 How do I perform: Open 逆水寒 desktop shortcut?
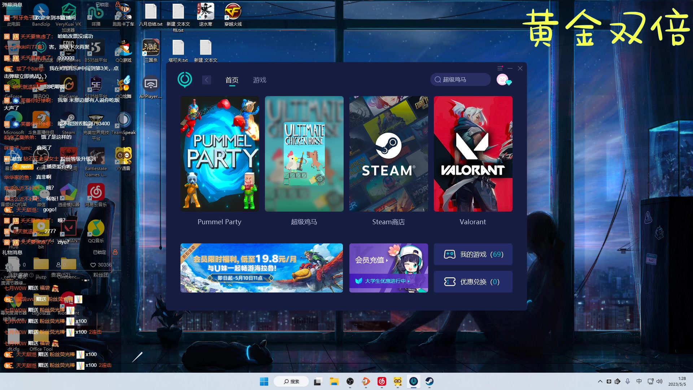point(206,15)
